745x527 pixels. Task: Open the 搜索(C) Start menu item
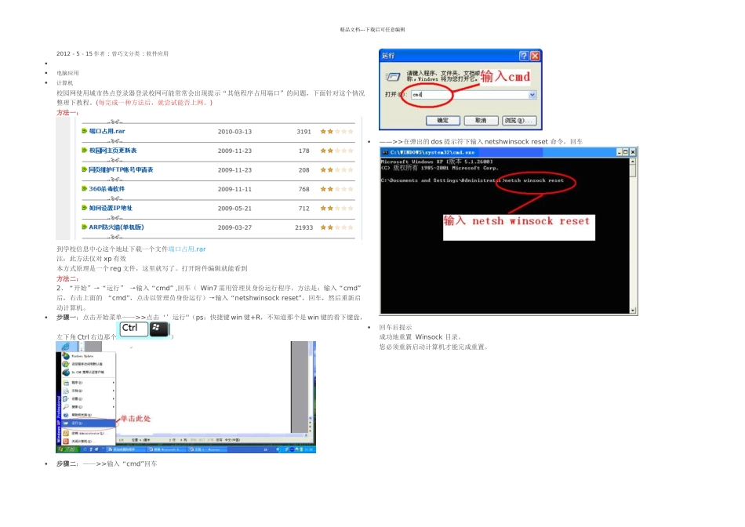coord(89,407)
